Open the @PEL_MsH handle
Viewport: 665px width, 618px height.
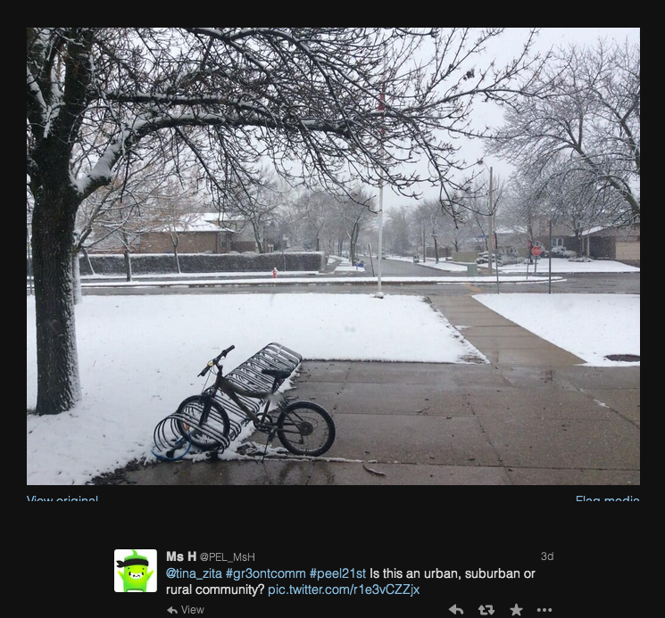click(228, 557)
